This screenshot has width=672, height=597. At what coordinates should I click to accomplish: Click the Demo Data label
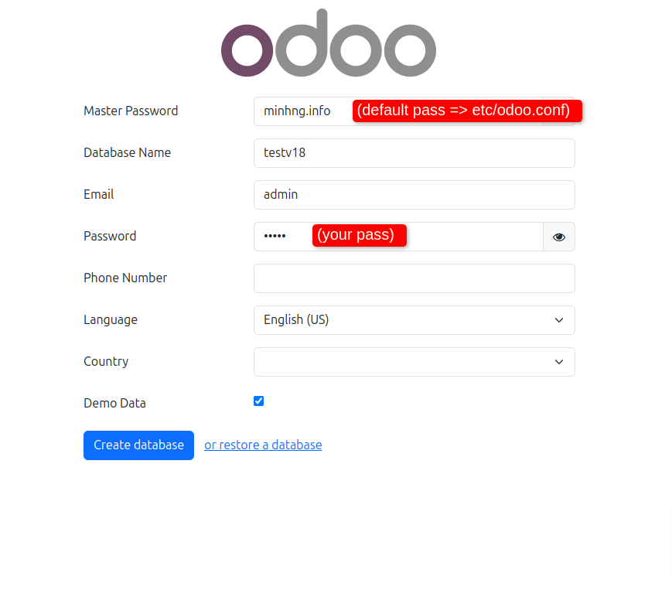(114, 403)
